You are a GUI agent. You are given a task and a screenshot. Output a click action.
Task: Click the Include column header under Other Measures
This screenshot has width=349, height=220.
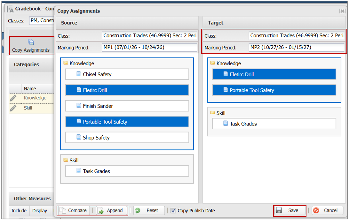tap(19, 211)
